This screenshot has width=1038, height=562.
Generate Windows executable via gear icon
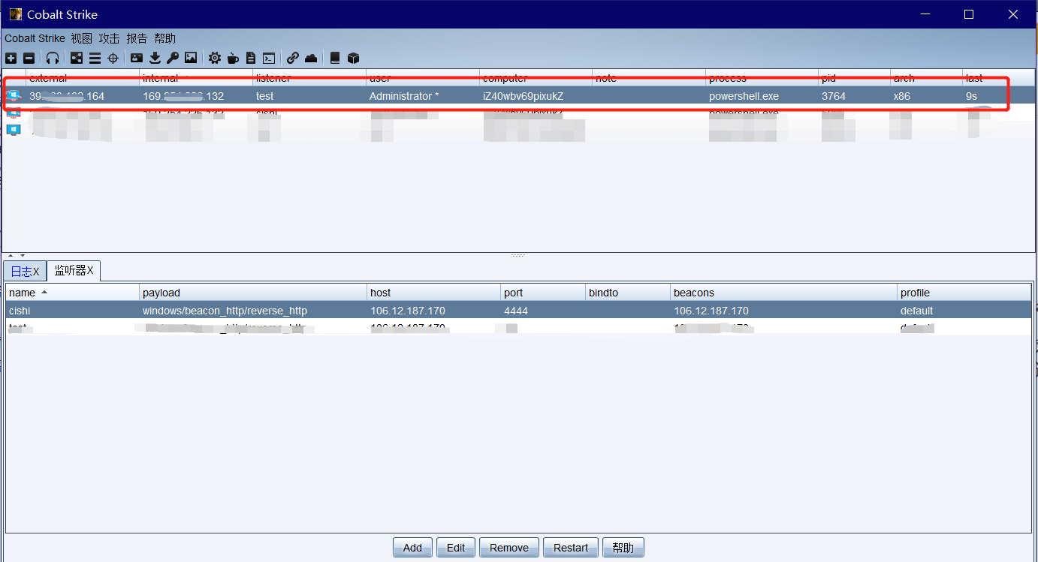click(x=215, y=58)
